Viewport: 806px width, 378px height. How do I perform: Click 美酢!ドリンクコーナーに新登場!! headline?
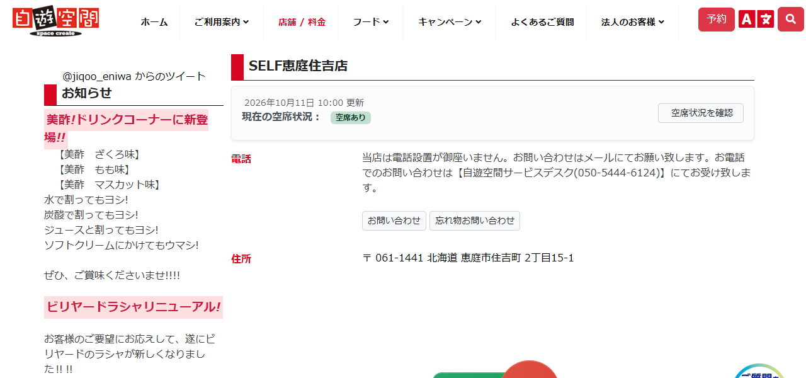point(126,128)
